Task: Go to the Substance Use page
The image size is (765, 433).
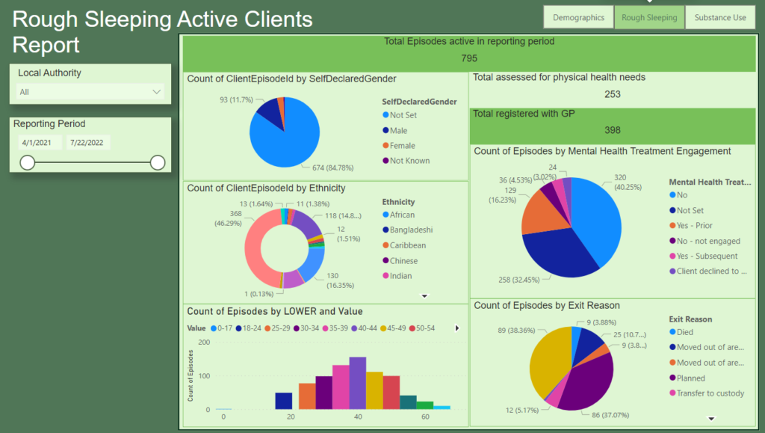Action: (720, 17)
